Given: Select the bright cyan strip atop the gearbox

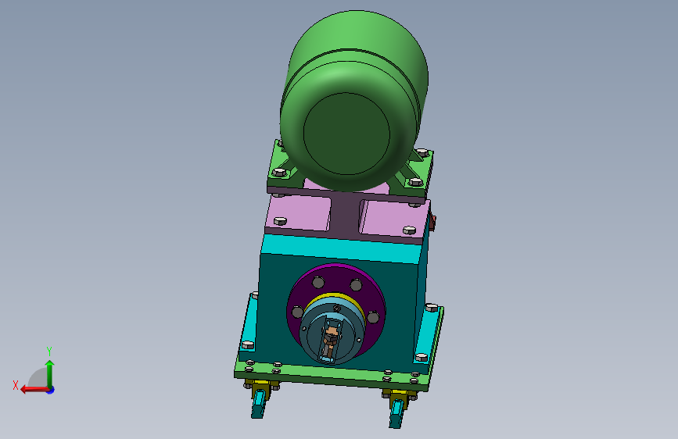Looking at the screenshot, I should click(x=340, y=248).
